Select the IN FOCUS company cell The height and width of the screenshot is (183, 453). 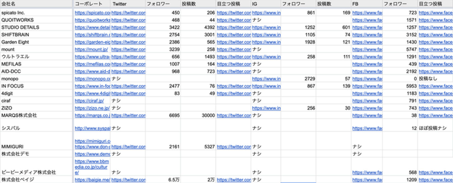click(x=36, y=86)
